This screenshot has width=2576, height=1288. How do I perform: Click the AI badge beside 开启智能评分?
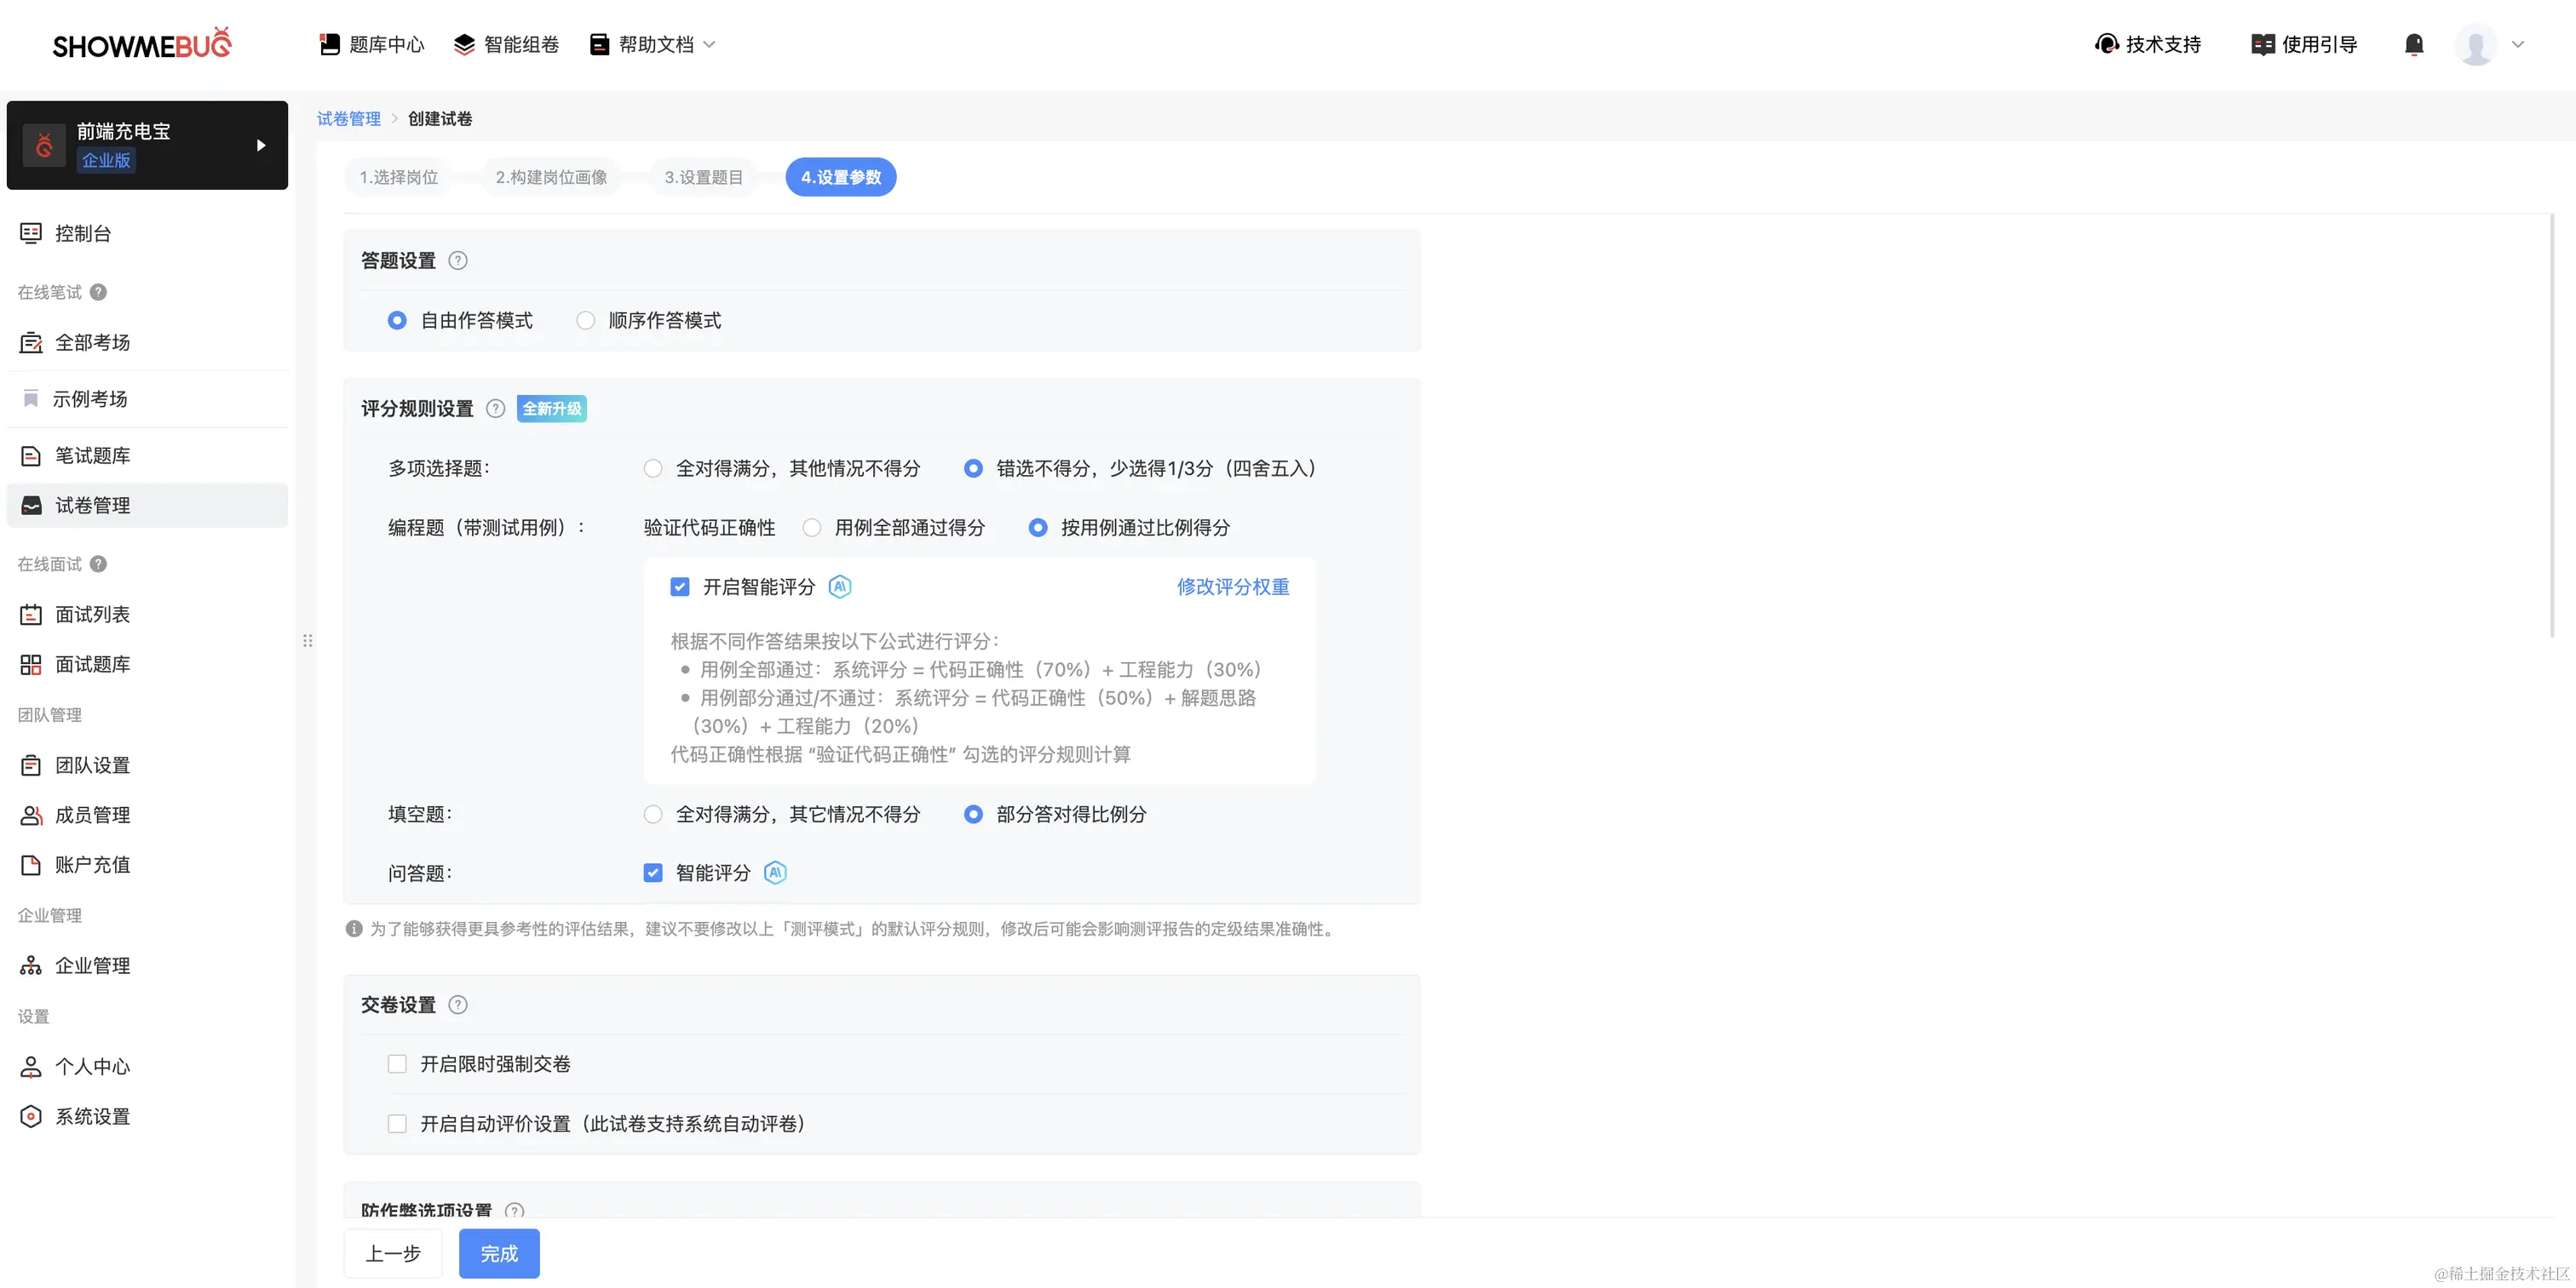coord(840,587)
